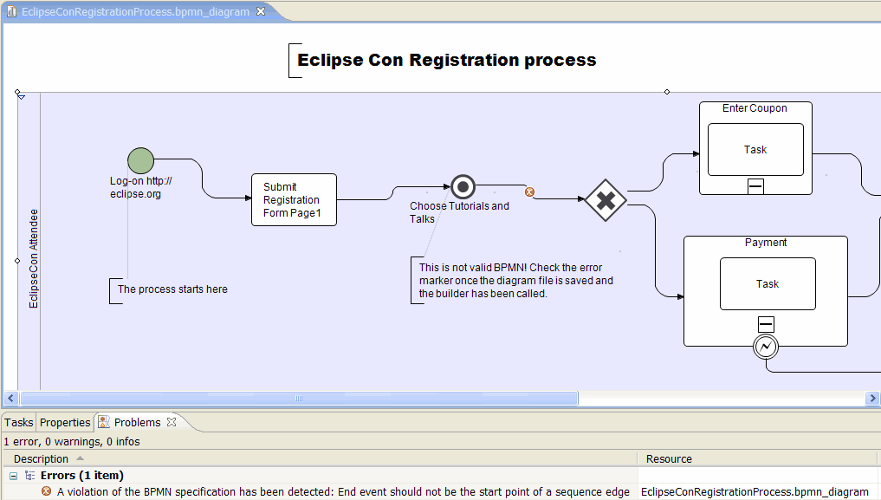Image resolution: width=881 pixels, height=500 pixels.
Task: Select the Submit Registration Form Page1 task
Action: pos(294,200)
